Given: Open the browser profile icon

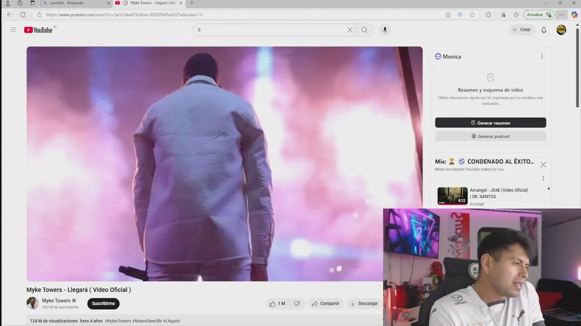Looking at the screenshot, I should [7, 3].
